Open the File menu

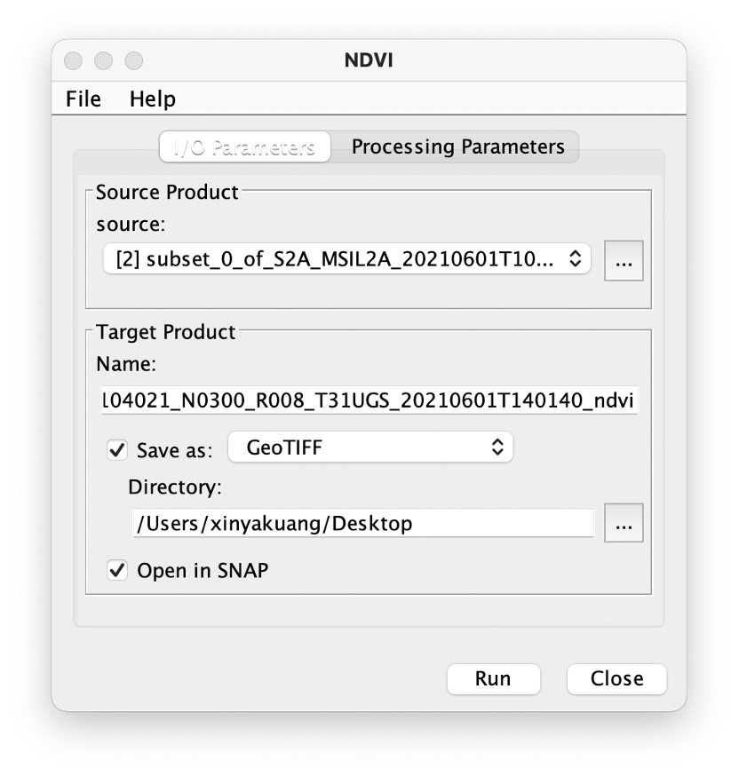82,99
